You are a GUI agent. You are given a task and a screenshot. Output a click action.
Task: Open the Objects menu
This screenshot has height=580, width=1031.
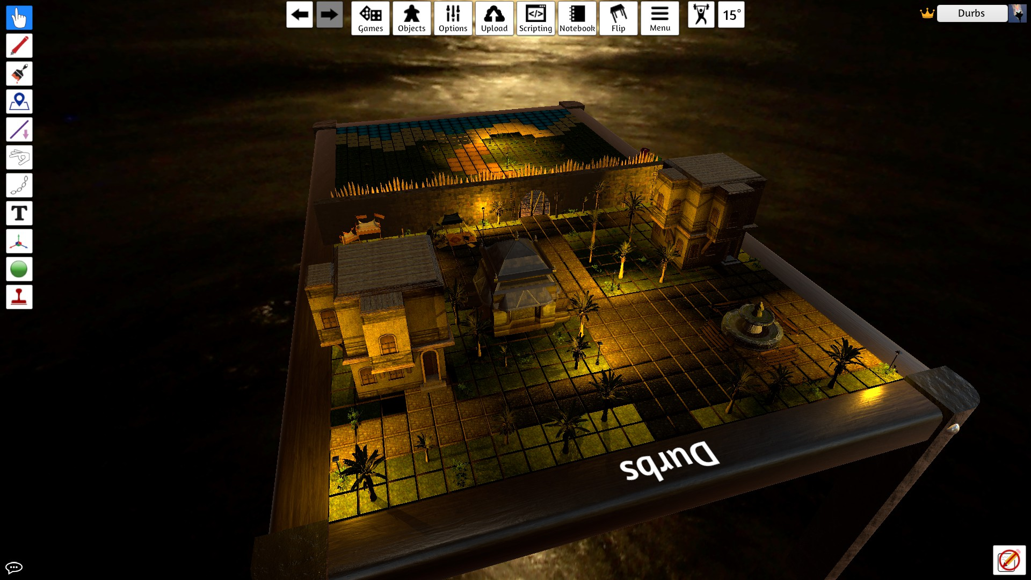click(412, 18)
